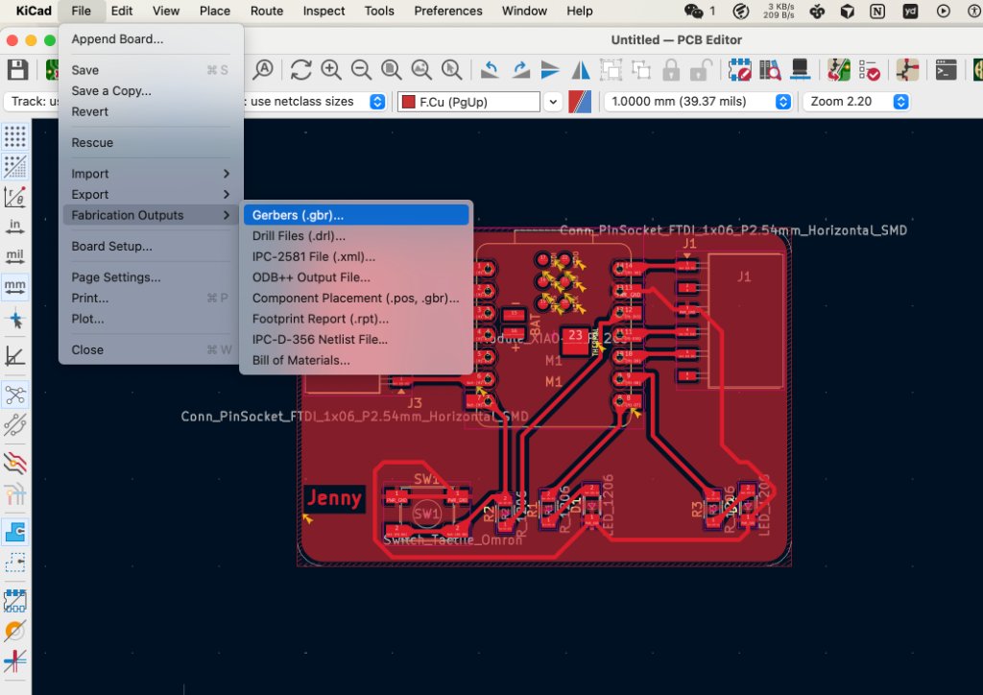Click Plot... in File menu
The height and width of the screenshot is (695, 983).
(x=151, y=319)
